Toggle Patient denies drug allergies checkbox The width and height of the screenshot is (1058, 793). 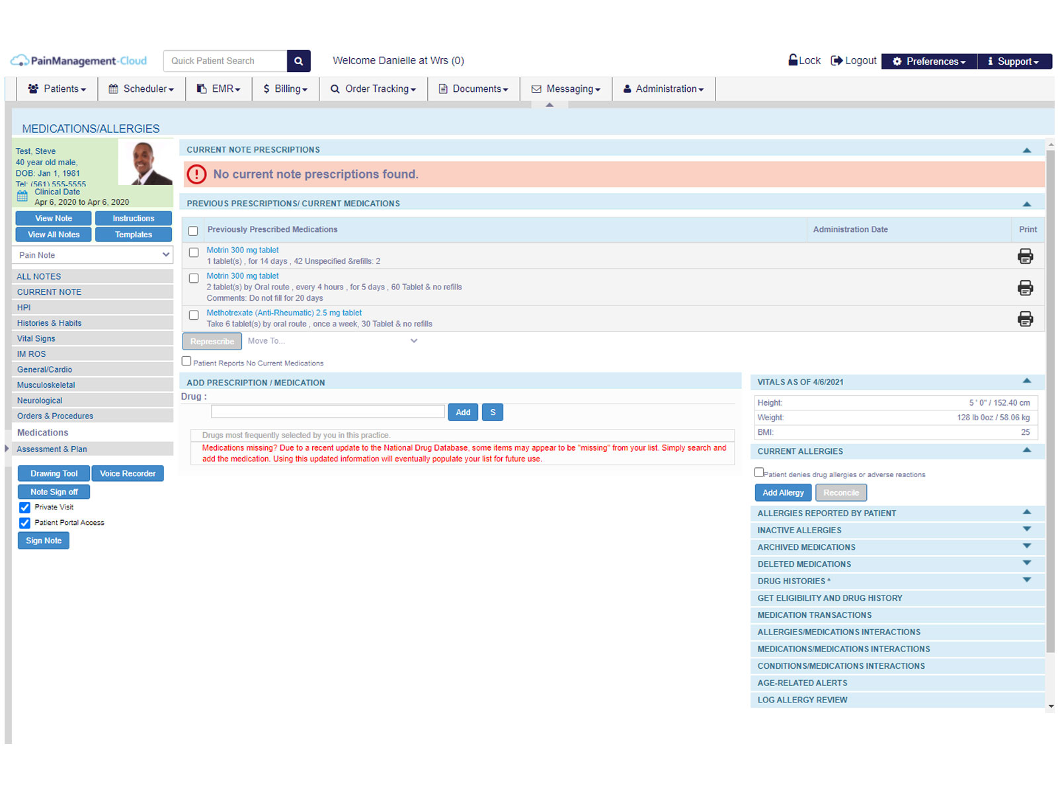pyautogui.click(x=759, y=472)
